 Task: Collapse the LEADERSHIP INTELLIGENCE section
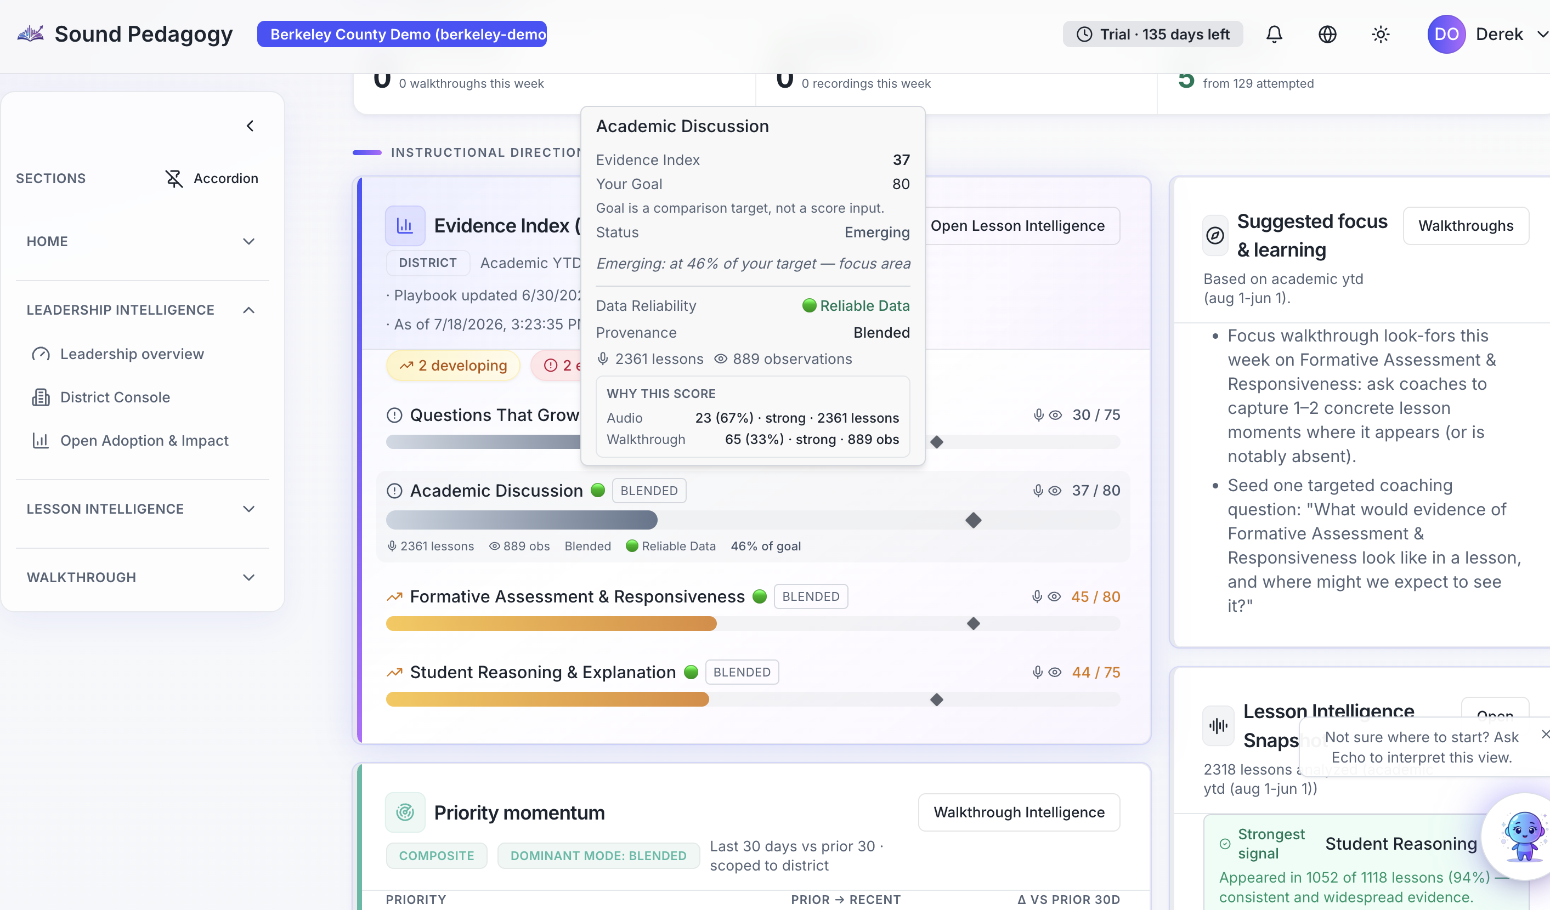point(142,310)
